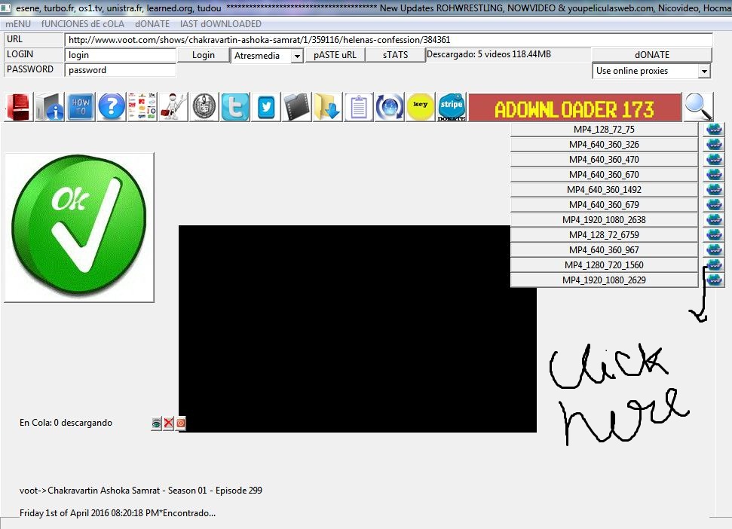Click the sTATS button
The width and height of the screenshot is (732, 529).
pyautogui.click(x=396, y=55)
